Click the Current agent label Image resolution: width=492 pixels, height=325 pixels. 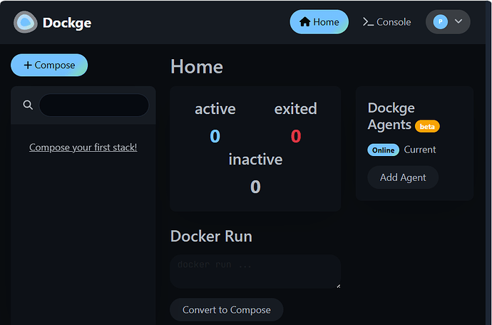(x=420, y=150)
